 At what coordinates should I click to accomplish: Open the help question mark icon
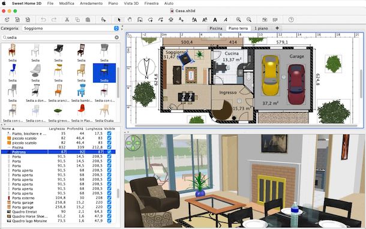291,20
